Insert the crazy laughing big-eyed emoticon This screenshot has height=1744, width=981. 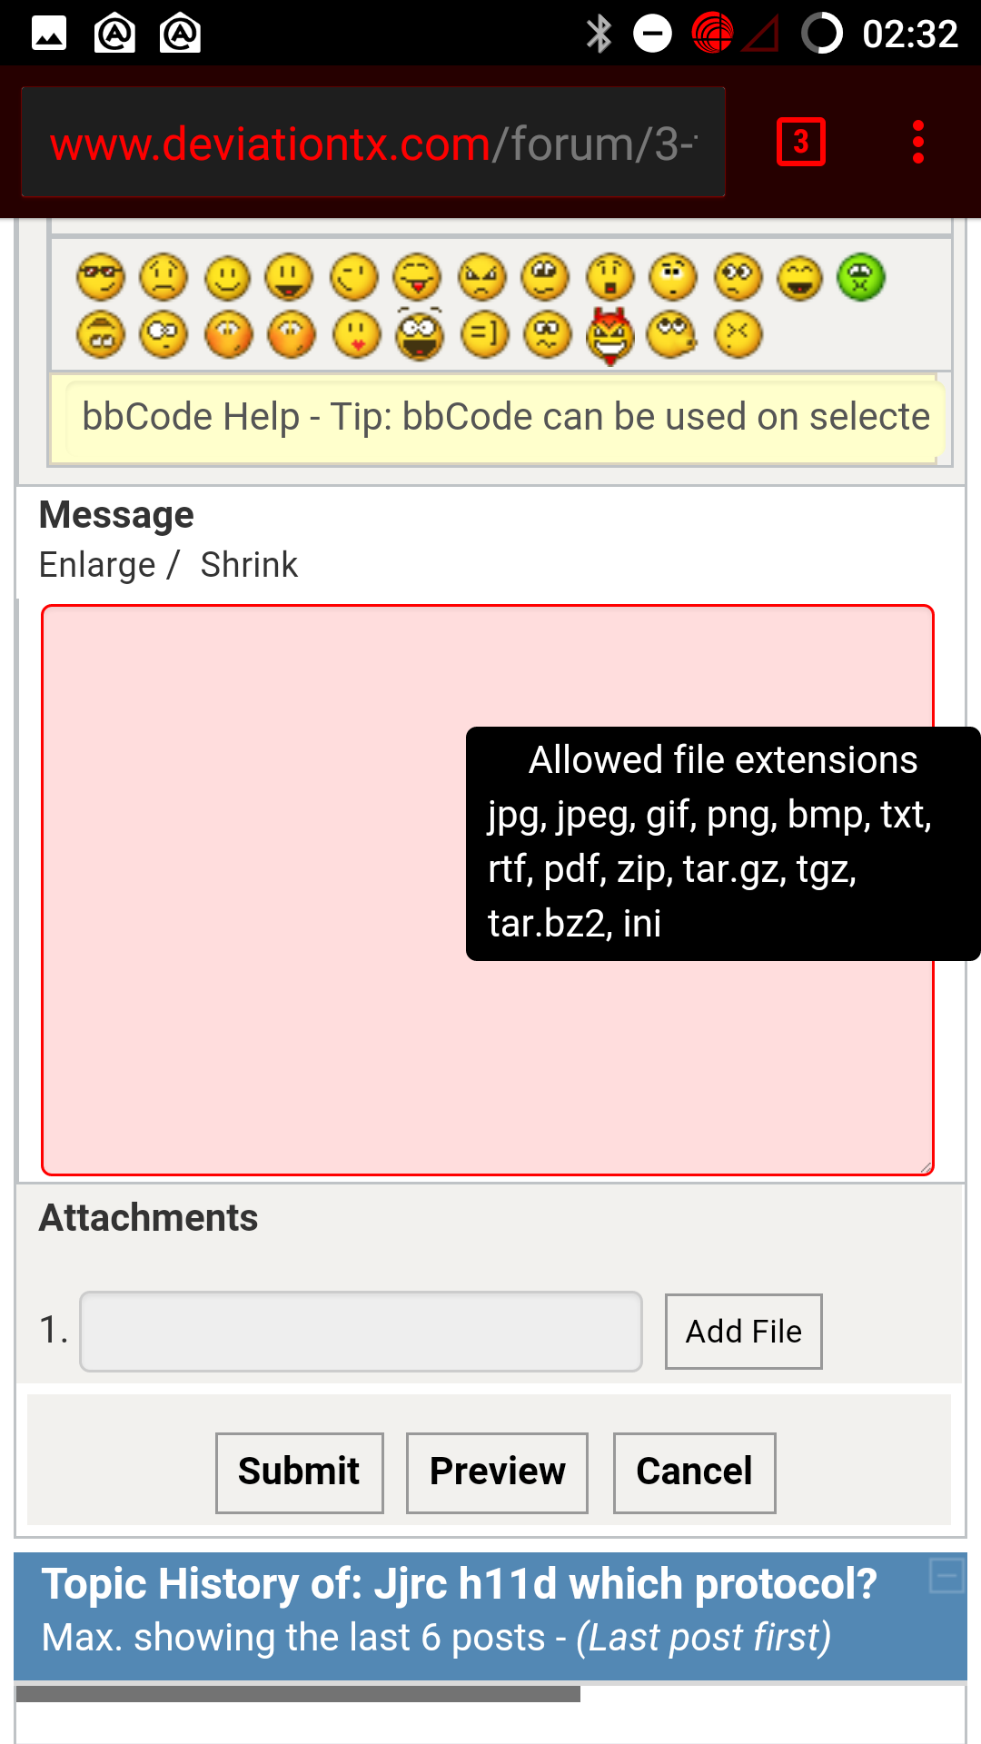pos(420,333)
